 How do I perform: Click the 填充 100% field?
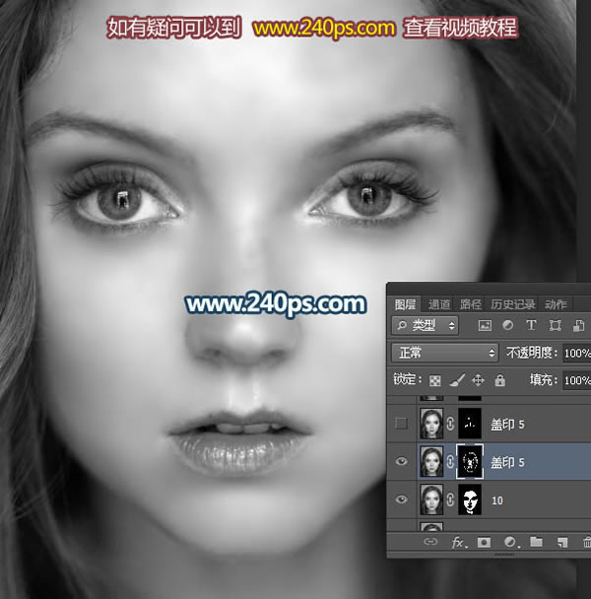(x=576, y=380)
